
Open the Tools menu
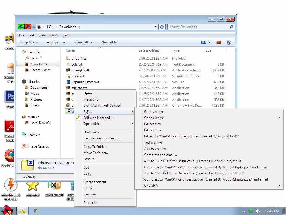point(54,35)
